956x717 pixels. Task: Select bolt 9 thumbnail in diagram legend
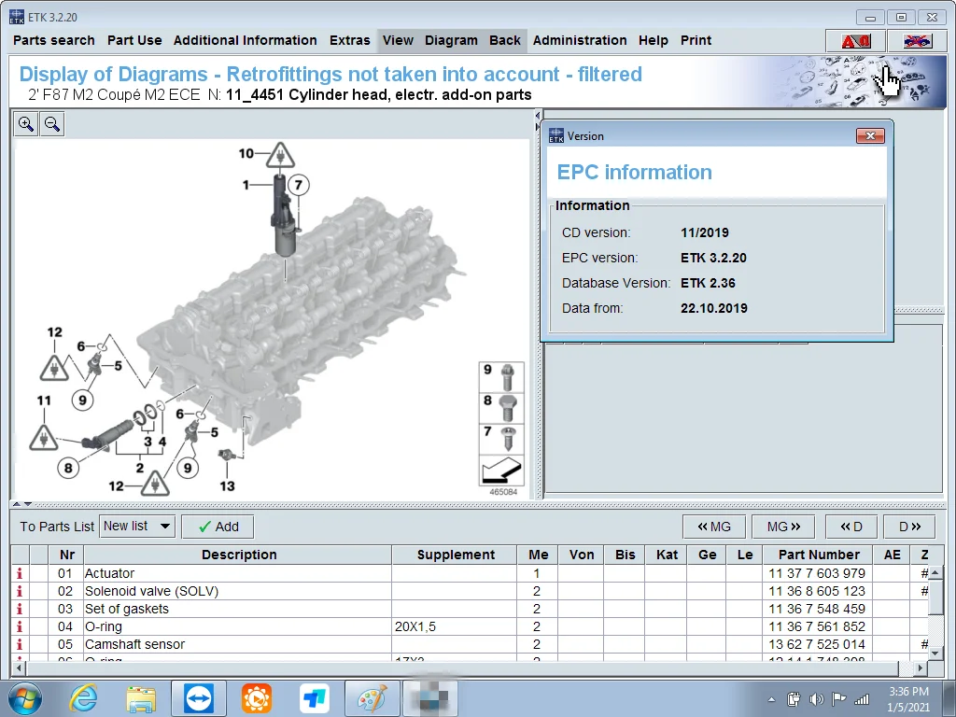(x=501, y=377)
